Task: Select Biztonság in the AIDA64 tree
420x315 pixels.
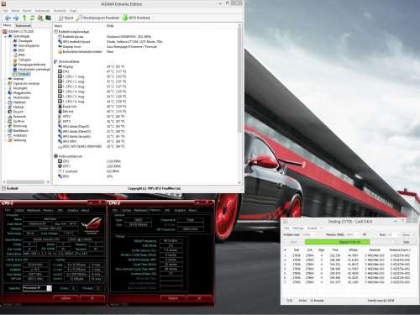Action: [x=20, y=126]
